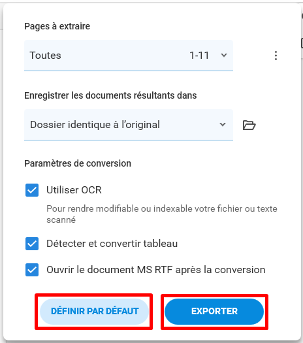Screen dimensions: 303x343
Task: Disable the Ouvrir le document MS RTF checkbox
Action: [x=32, y=270]
